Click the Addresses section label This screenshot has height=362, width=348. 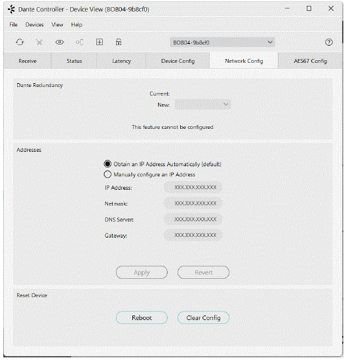click(29, 150)
